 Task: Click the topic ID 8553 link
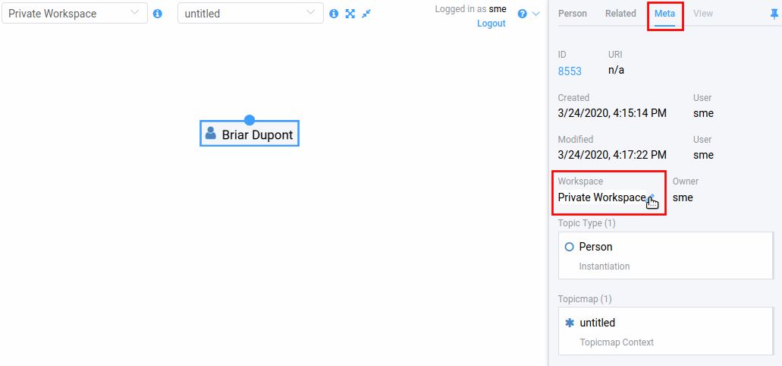570,71
